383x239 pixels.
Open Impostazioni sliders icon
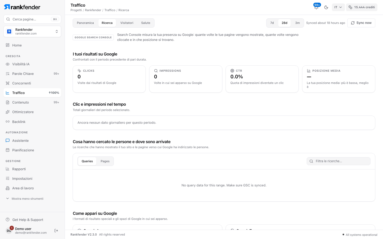pyautogui.click(x=8, y=179)
